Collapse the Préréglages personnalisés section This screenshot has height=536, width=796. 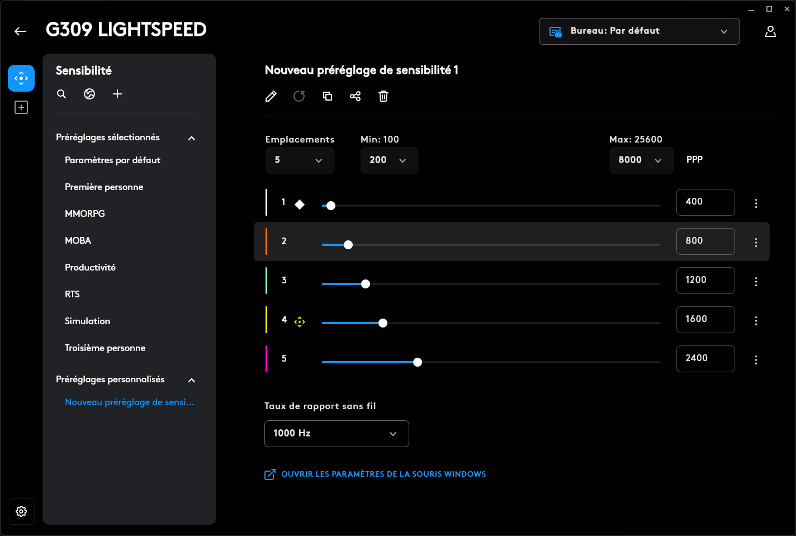(192, 380)
